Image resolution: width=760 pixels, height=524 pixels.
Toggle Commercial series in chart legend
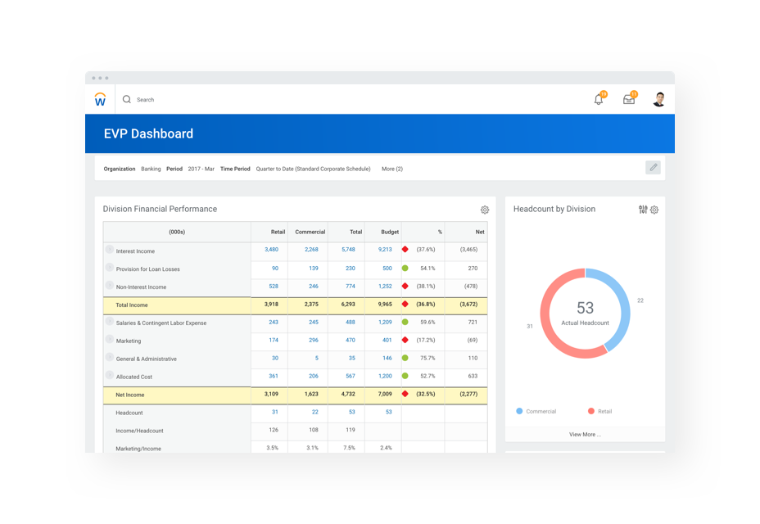click(536, 411)
